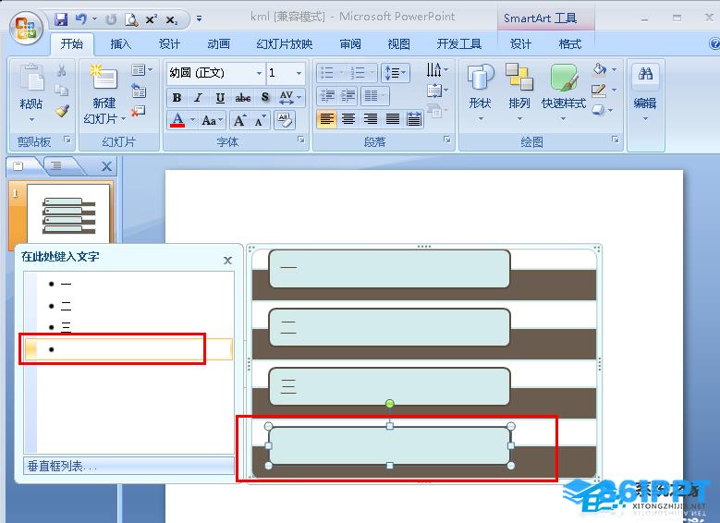Viewport: 720px width, 523px height.
Task: Align text to the left
Action: pyautogui.click(x=326, y=119)
